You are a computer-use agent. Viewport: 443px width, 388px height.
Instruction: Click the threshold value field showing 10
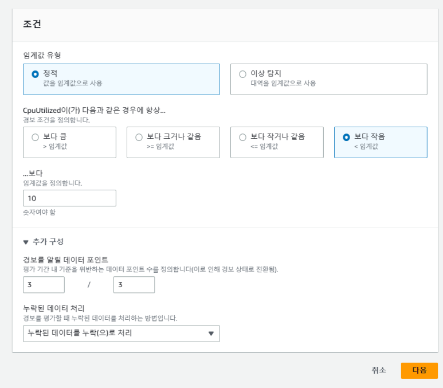[x=69, y=198]
